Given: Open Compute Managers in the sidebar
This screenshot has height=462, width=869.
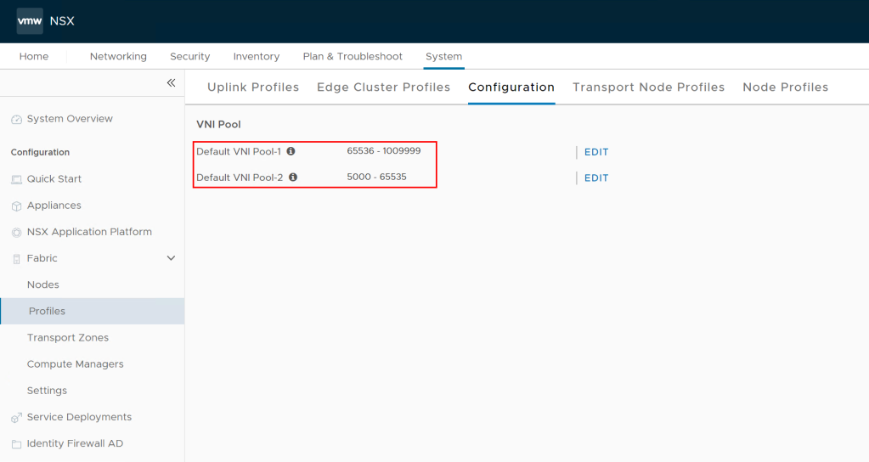Looking at the screenshot, I should click(76, 364).
